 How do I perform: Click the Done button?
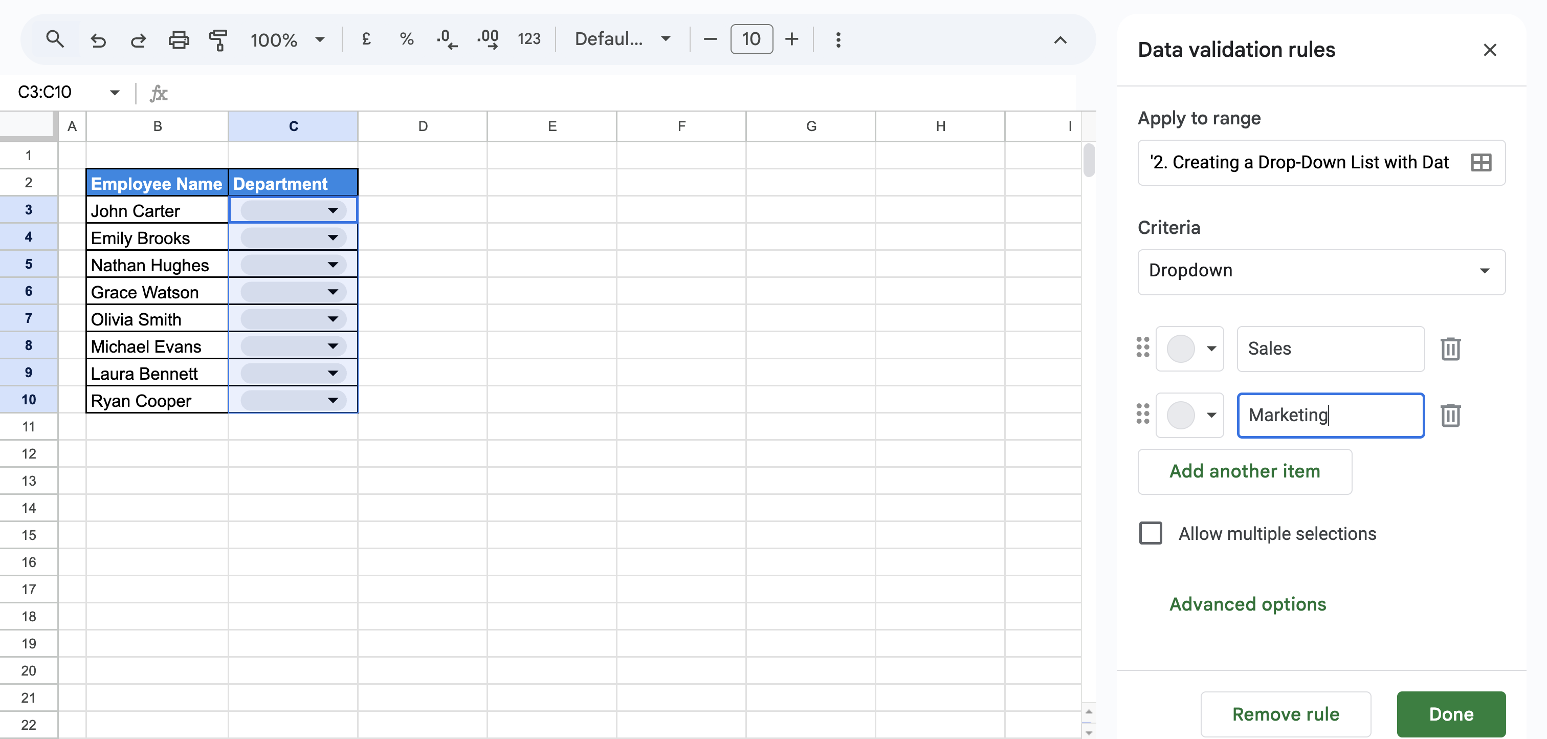1450,713
